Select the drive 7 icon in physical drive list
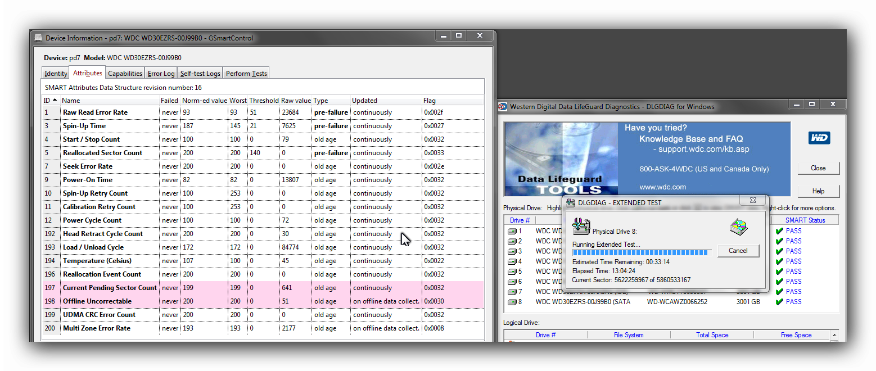 click(512, 292)
